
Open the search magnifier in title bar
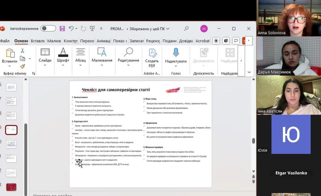pyautogui.click(x=186, y=29)
